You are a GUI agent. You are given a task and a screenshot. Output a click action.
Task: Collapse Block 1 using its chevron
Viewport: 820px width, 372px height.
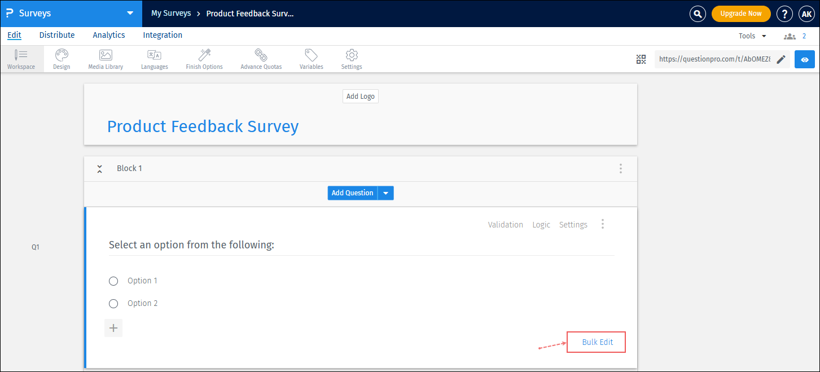click(99, 168)
